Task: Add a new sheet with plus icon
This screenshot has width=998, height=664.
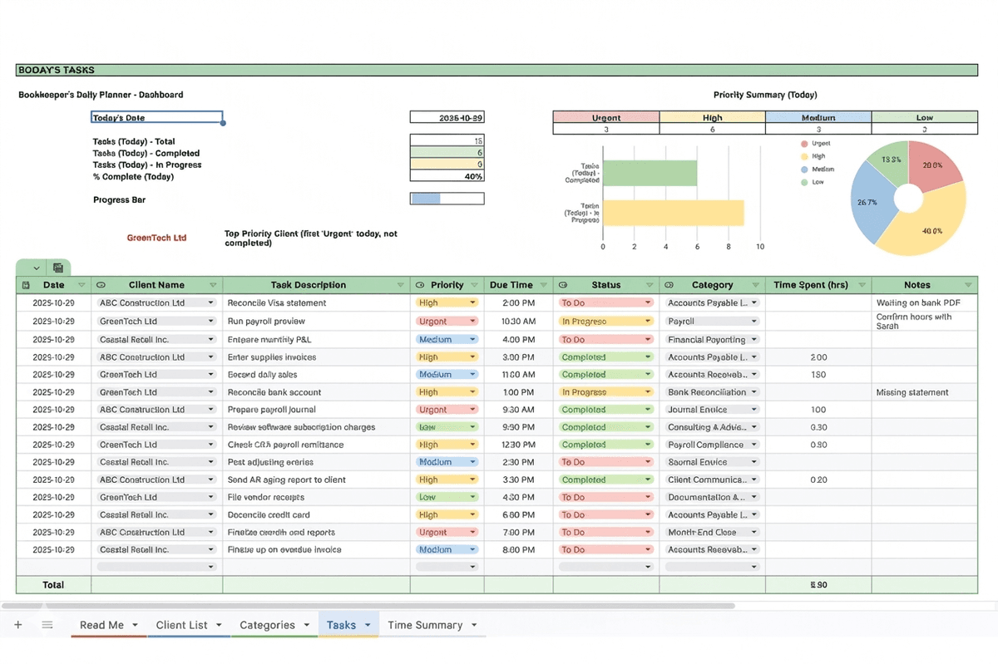Action: click(18, 625)
